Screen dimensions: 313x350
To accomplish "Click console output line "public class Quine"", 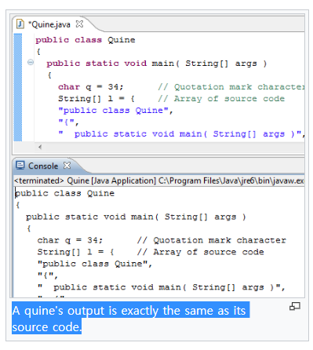I will (65, 193).
